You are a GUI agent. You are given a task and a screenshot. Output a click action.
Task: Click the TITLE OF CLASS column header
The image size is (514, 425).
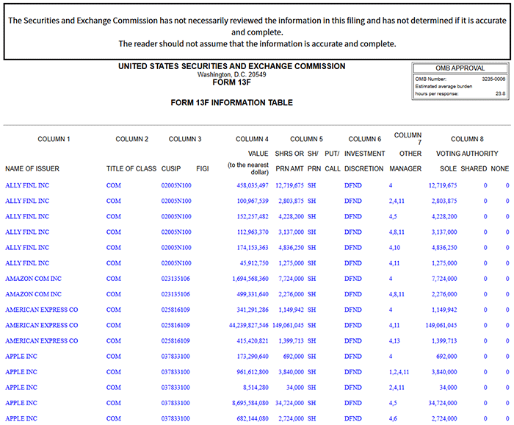coord(131,168)
